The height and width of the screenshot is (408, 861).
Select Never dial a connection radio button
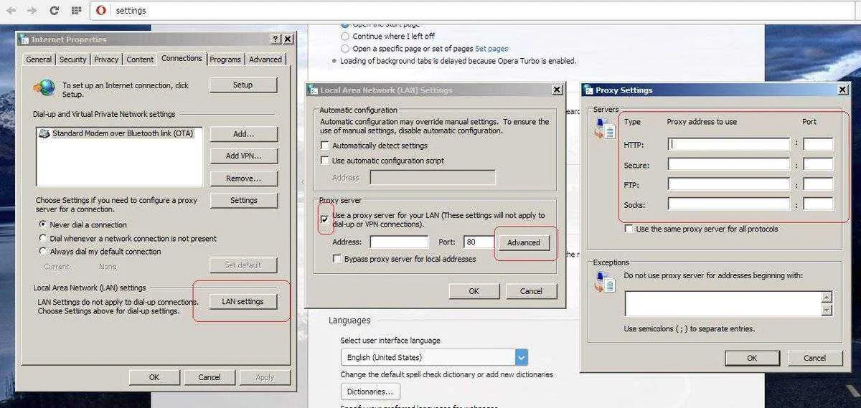(x=43, y=225)
